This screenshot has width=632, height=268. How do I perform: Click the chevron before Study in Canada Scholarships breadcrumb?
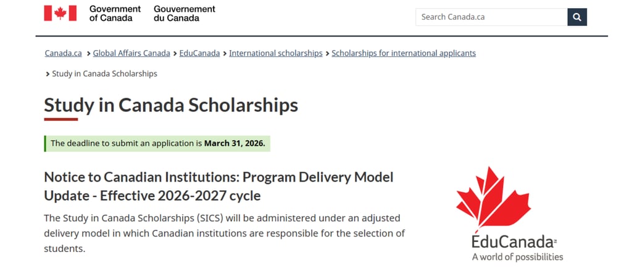[48, 74]
